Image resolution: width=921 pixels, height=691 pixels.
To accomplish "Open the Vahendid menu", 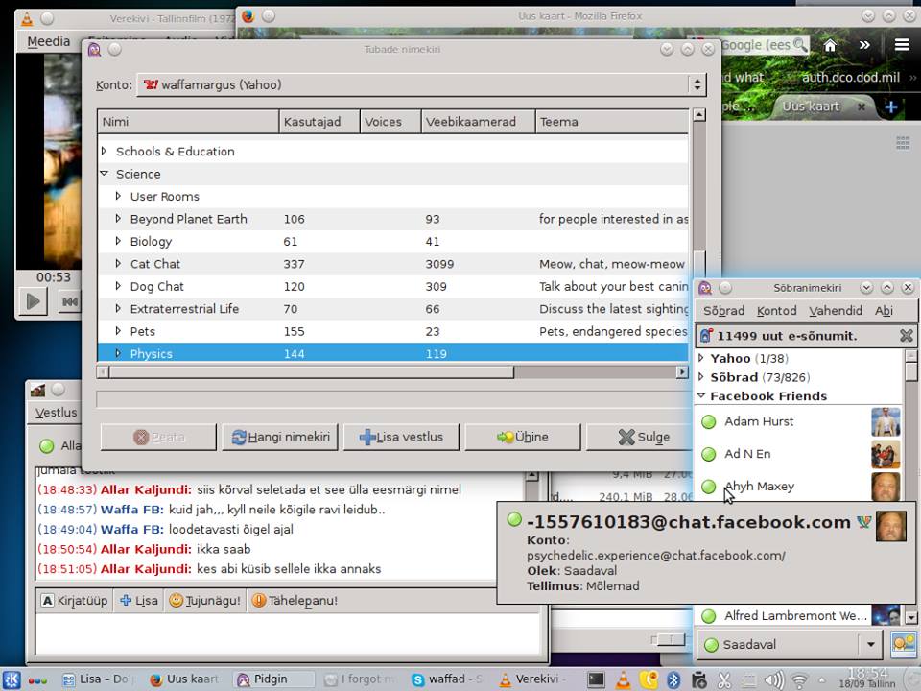I will (836, 311).
